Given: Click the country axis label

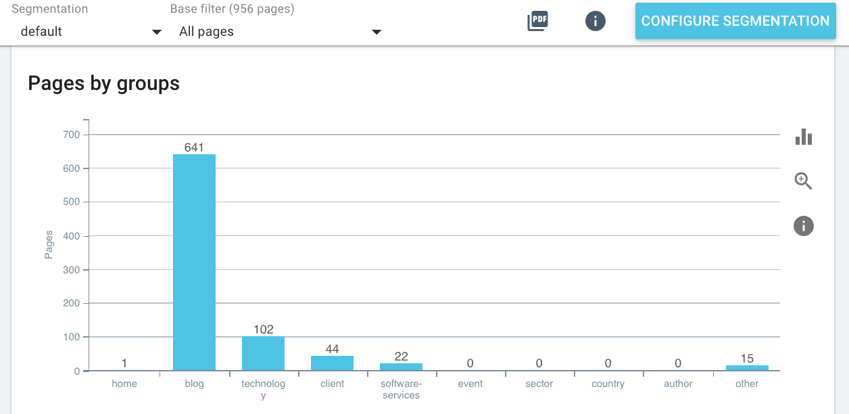Looking at the screenshot, I should tap(608, 384).
